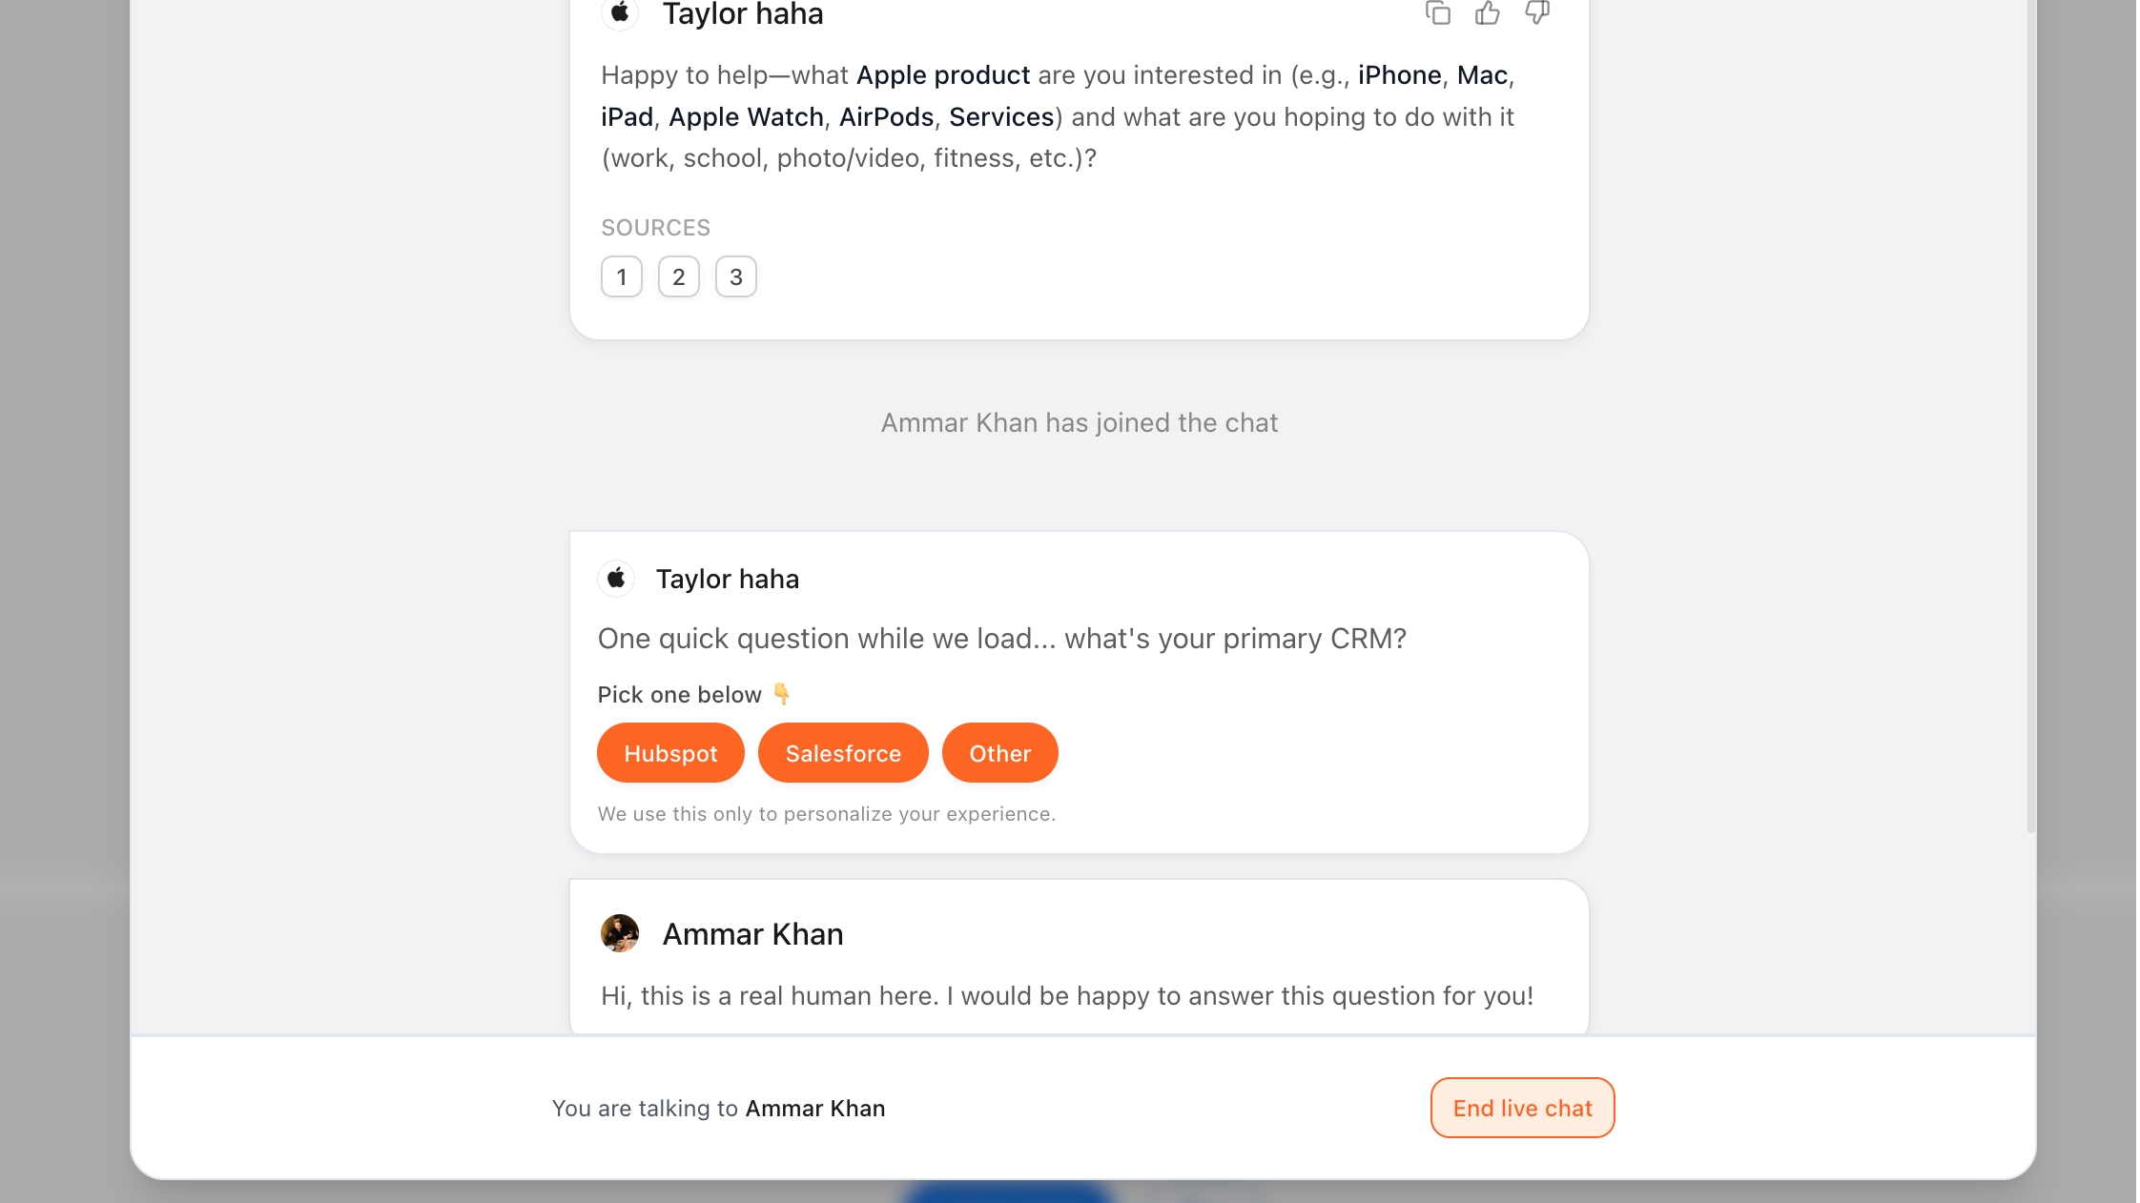Click the Apple logo avatar on CRM question message
The height and width of the screenshot is (1203, 2140).
616,578
